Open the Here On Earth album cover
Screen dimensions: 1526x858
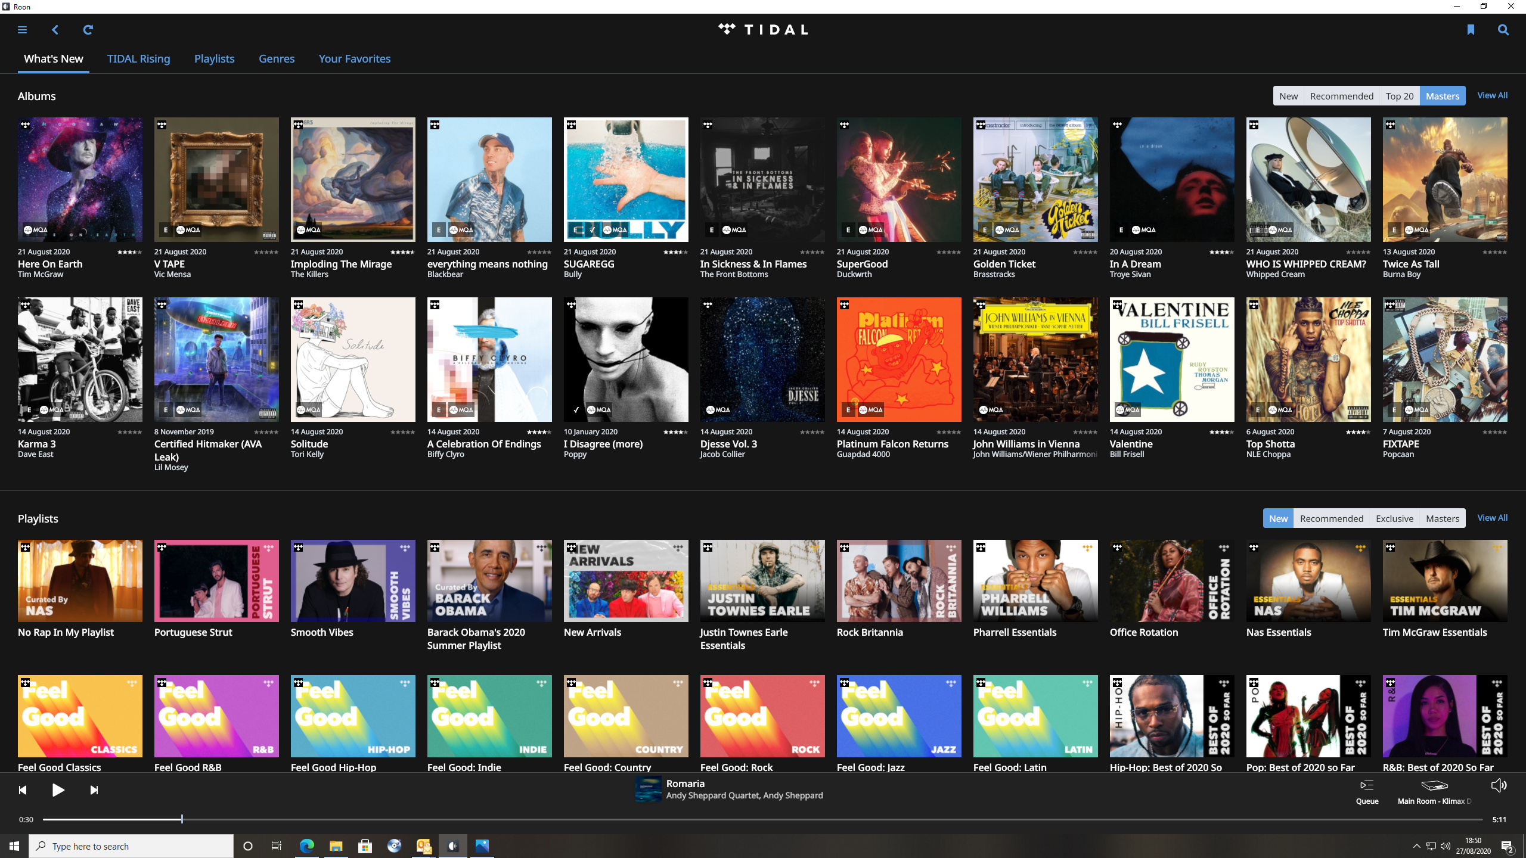(80, 179)
